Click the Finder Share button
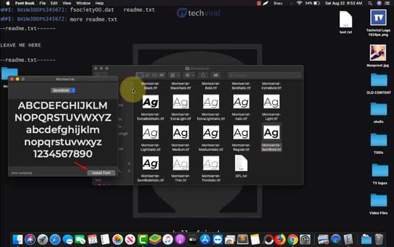The width and height of the screenshot is (394, 247). pos(203,75)
